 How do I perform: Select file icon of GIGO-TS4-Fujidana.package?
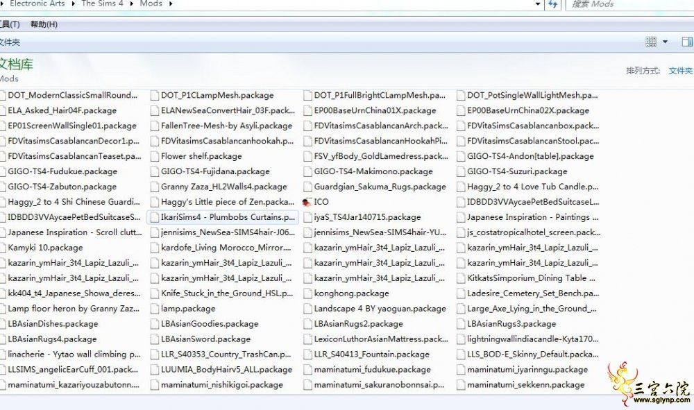155,171
